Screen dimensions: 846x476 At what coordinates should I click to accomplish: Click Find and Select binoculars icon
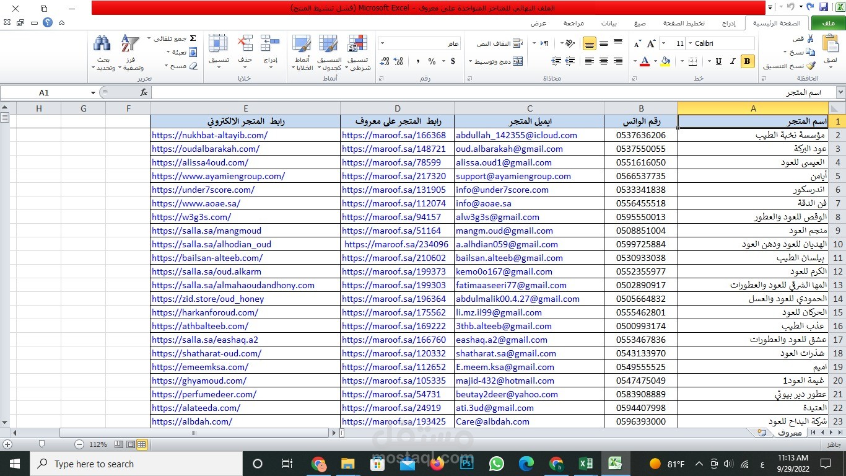[x=102, y=44]
